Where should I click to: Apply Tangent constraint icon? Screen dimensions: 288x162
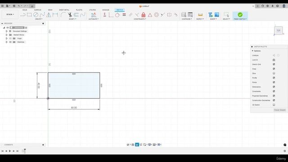(117, 15)
